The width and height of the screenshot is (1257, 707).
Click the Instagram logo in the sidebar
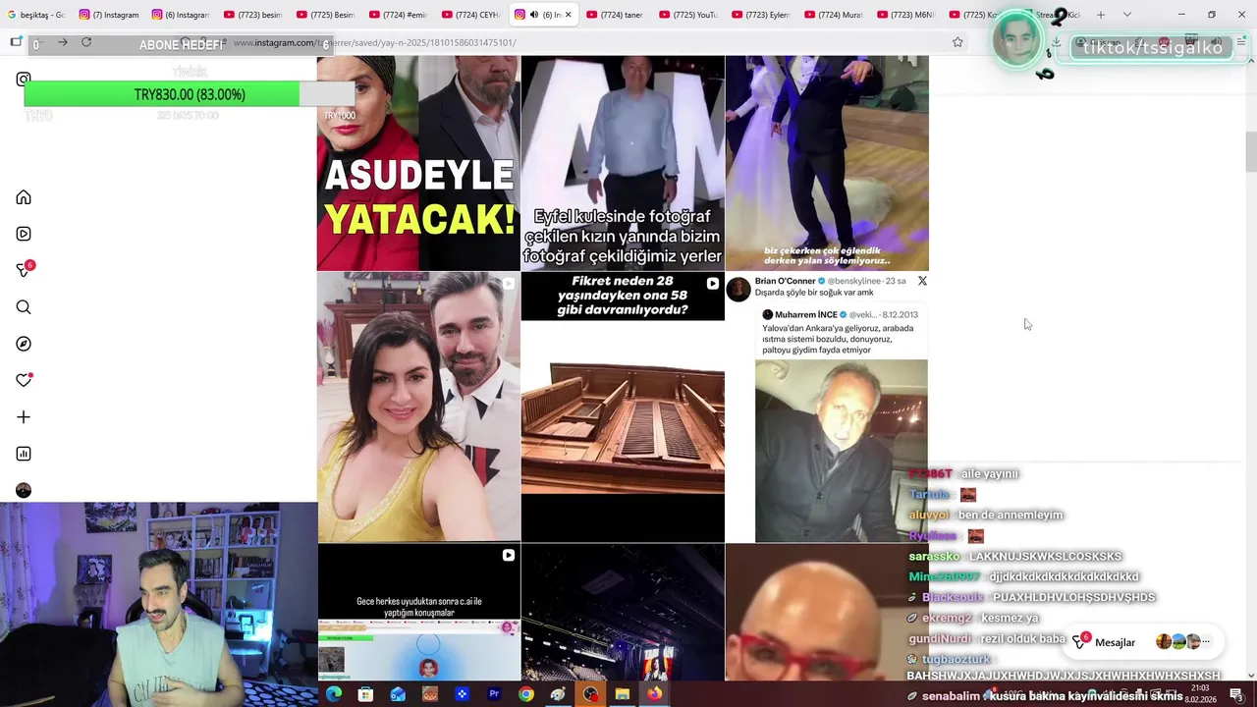pos(24,79)
